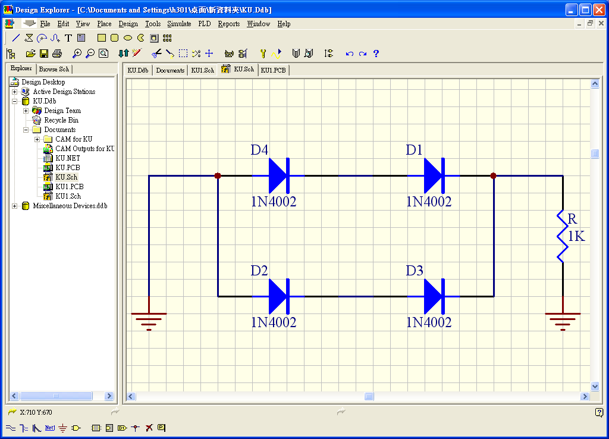This screenshot has width=609, height=439.
Task: Select the Place Power Port ground icon
Action: [x=62, y=428]
